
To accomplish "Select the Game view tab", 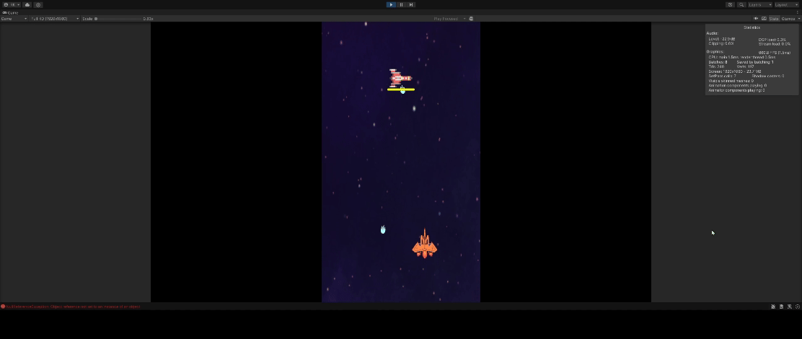I will [x=11, y=12].
